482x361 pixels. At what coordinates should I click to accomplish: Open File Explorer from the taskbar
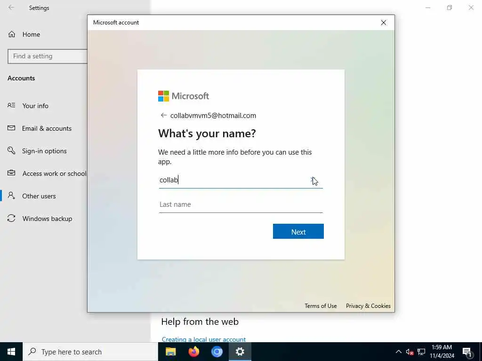coord(170,352)
